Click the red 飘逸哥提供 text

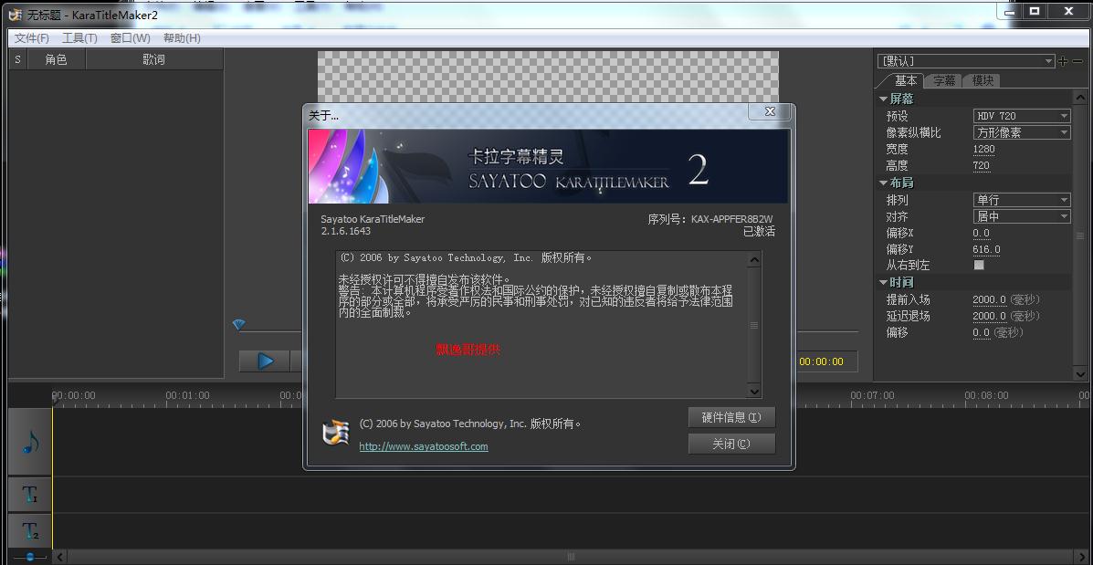468,350
